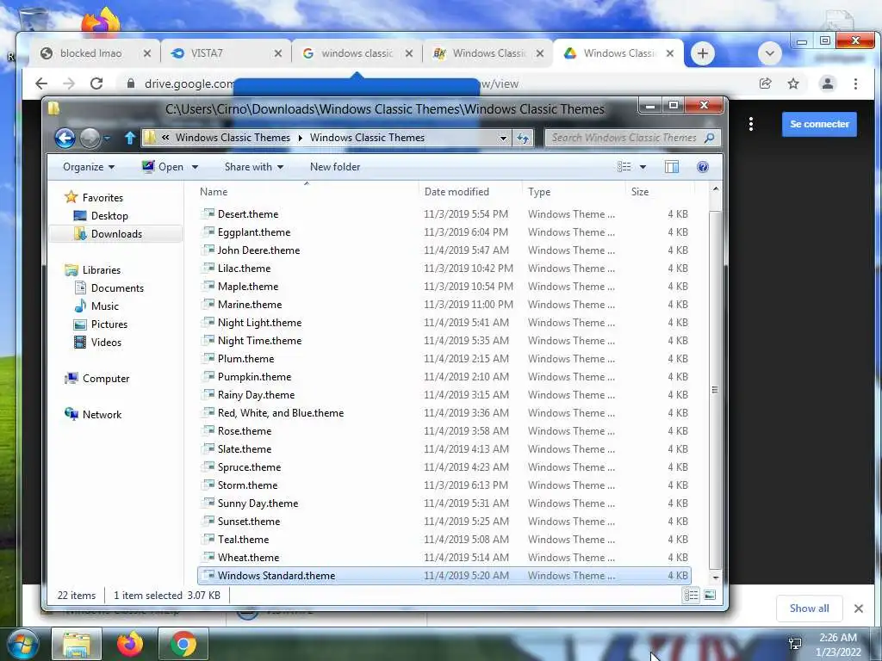Reload the Chrome page
Image resolution: width=882 pixels, height=661 pixels.
[x=96, y=83]
